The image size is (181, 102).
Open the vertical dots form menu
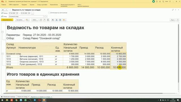point(176,10)
